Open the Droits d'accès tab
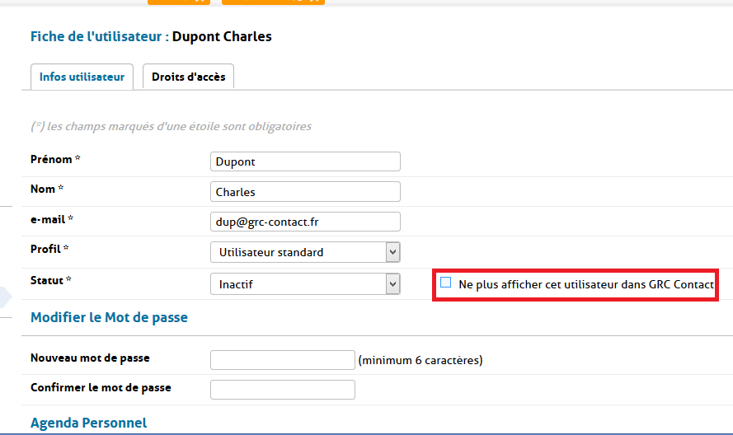Screen dimensions: 733x435 188,77
